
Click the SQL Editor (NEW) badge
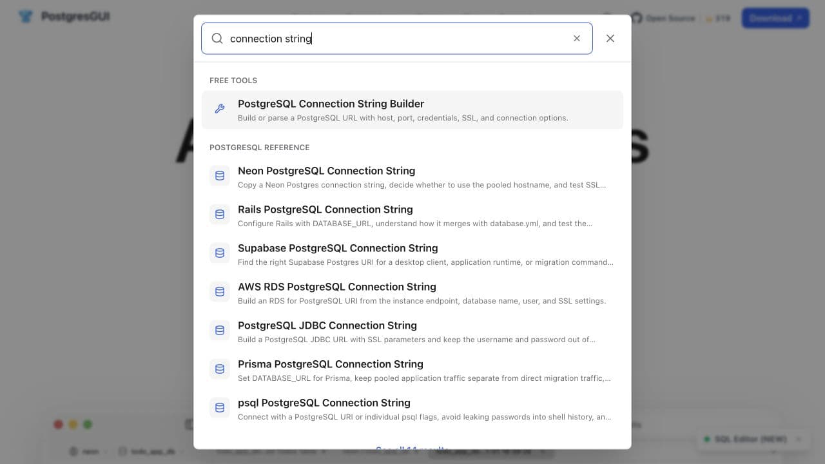click(x=753, y=440)
